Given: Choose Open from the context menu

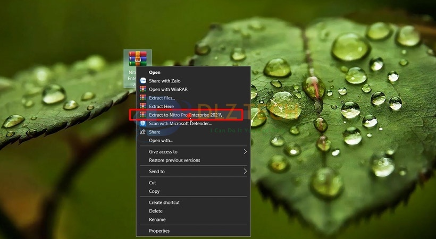Looking at the screenshot, I should point(155,72).
